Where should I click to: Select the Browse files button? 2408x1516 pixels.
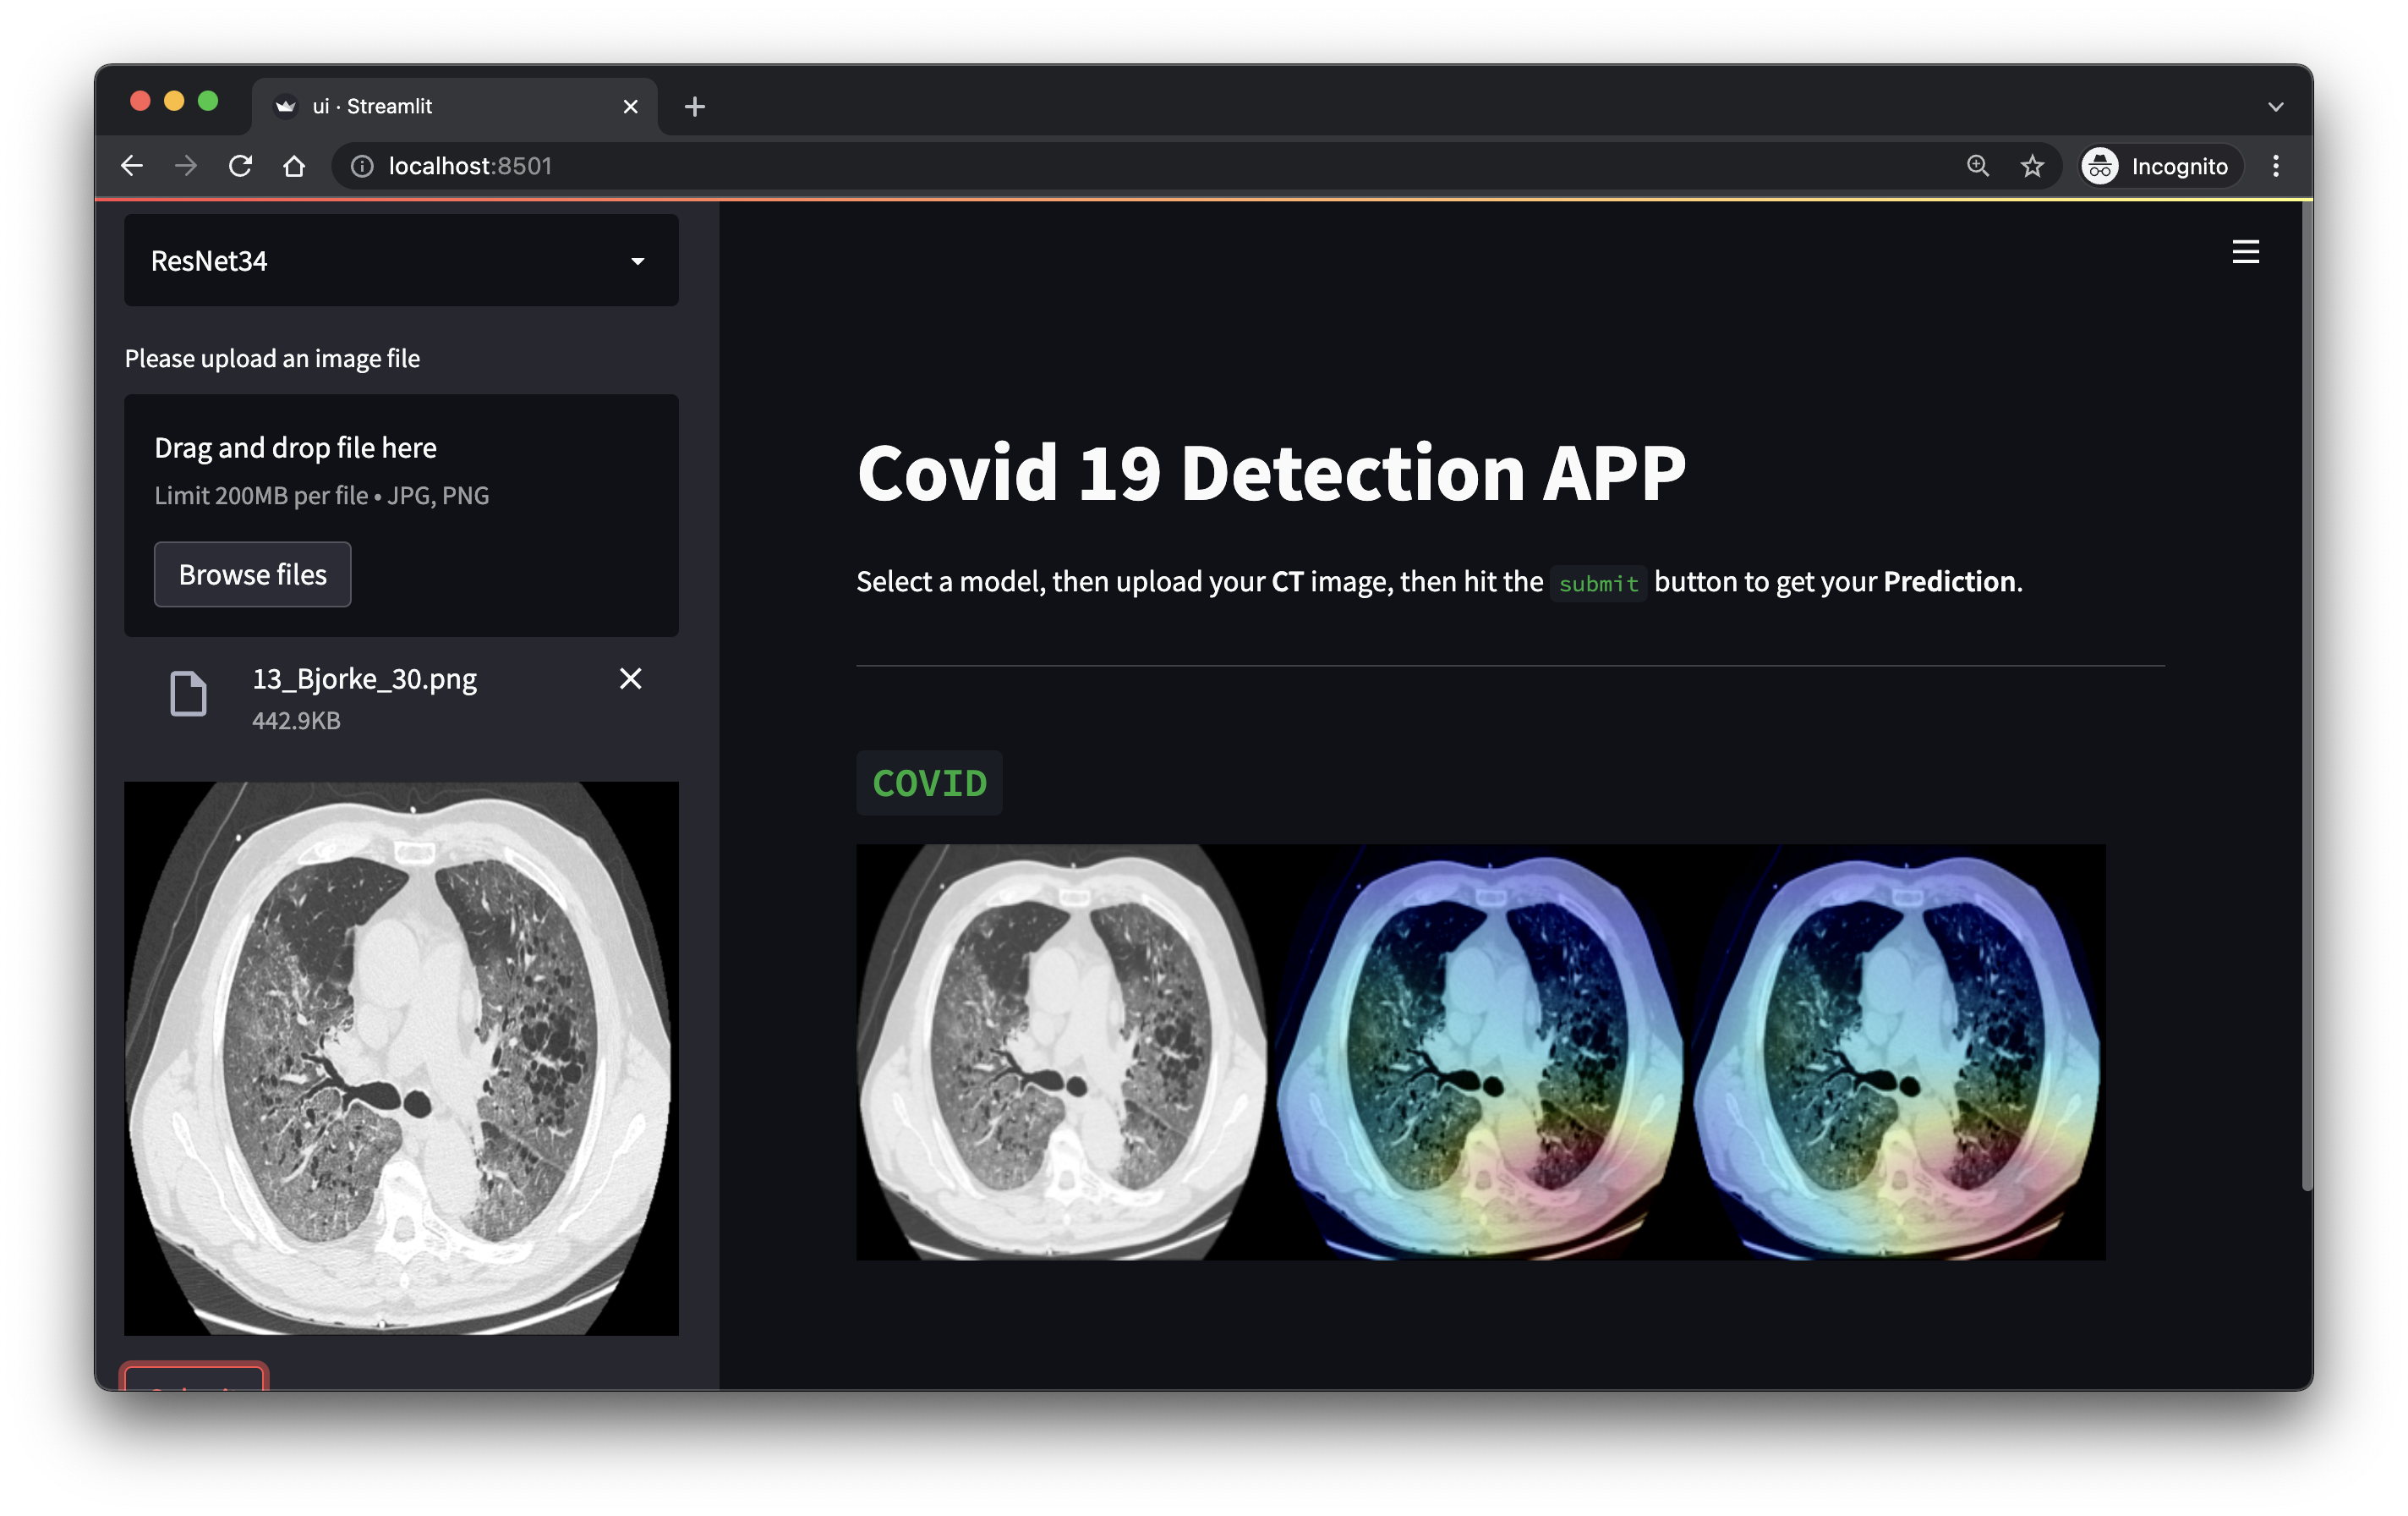point(249,573)
